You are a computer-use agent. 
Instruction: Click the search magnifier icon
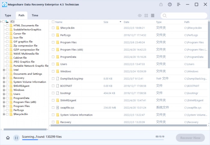(x=165, y=16)
